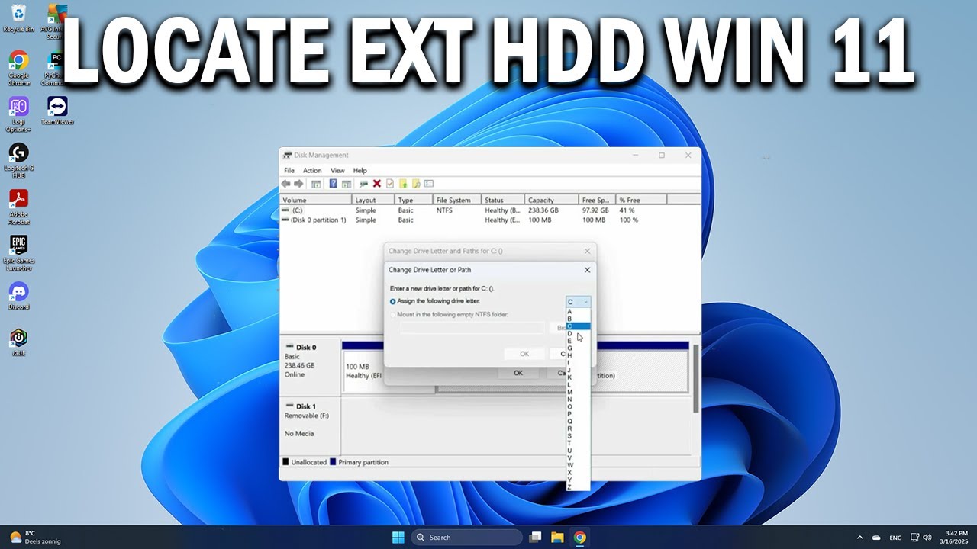Select the TeamViewer desktop icon
The image size is (977, 549).
(x=57, y=111)
